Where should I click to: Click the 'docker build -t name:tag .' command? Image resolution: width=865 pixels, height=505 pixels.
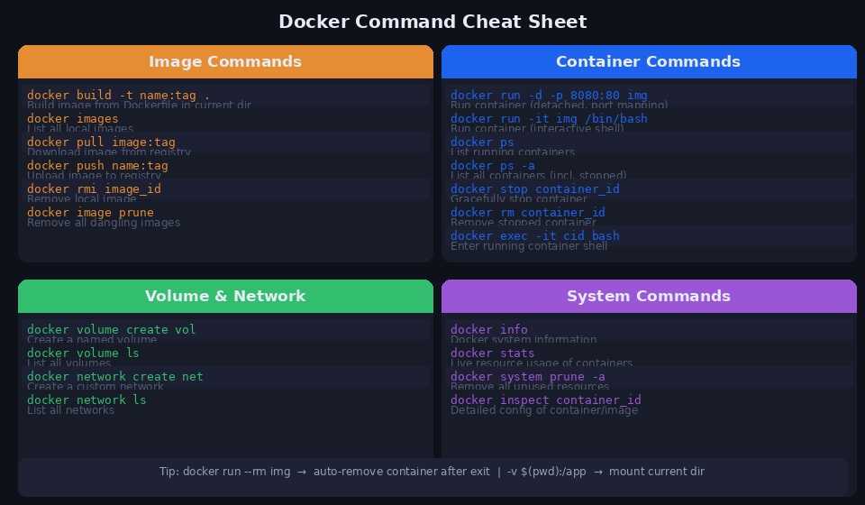[118, 96]
